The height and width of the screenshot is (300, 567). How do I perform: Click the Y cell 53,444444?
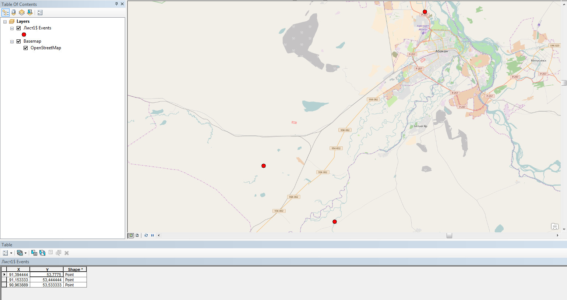click(47, 280)
